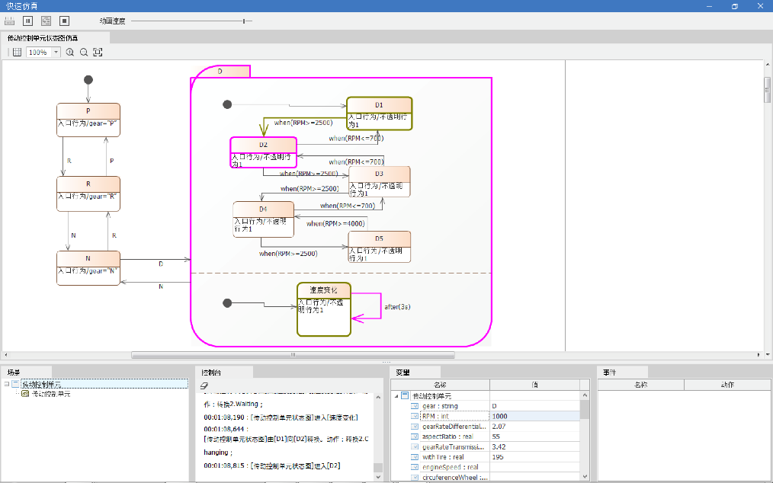Click the fit-to-window icon
This screenshot has width=773, height=483.
coord(98,53)
